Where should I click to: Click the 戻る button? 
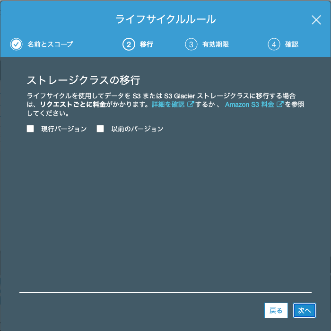(x=276, y=310)
